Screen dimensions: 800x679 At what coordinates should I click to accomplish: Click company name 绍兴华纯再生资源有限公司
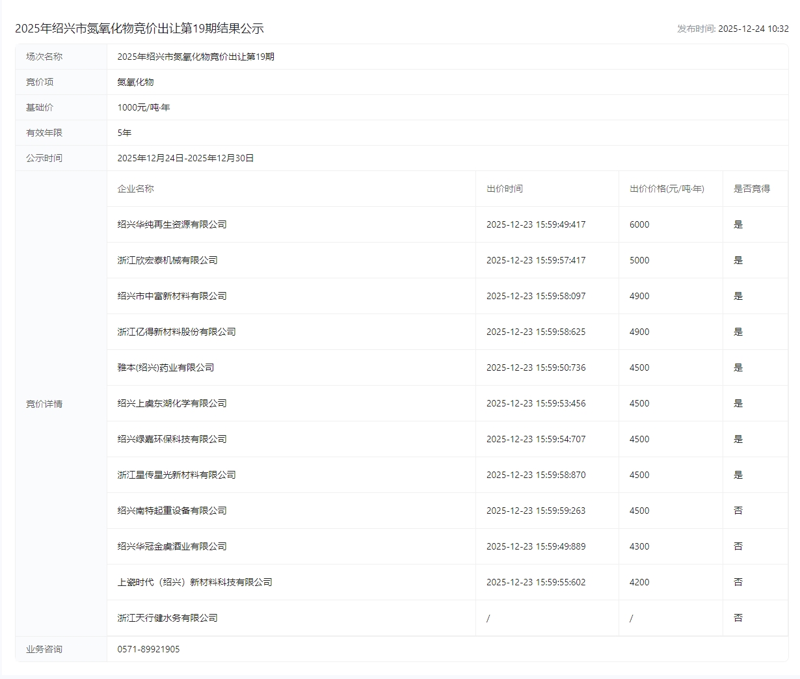click(x=172, y=224)
